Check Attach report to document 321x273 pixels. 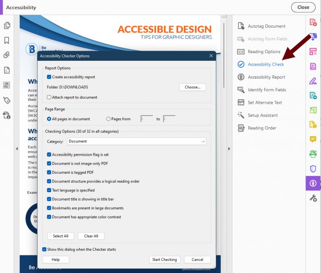pyautogui.click(x=49, y=97)
